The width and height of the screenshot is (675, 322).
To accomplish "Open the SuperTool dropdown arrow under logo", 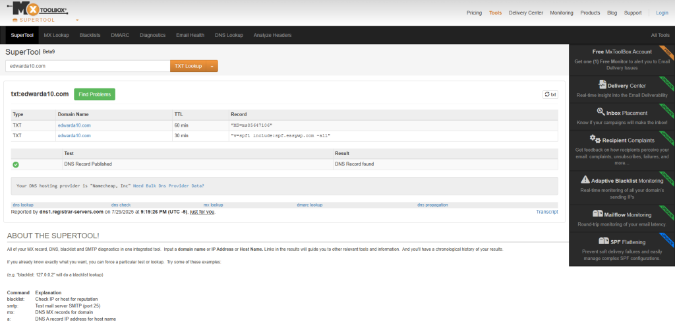I will tap(77, 20).
